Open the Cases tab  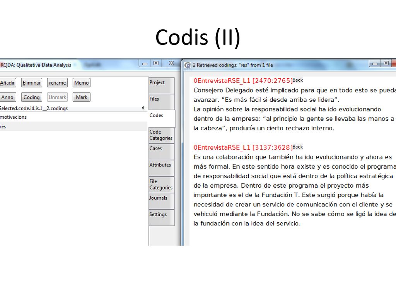coord(161,152)
